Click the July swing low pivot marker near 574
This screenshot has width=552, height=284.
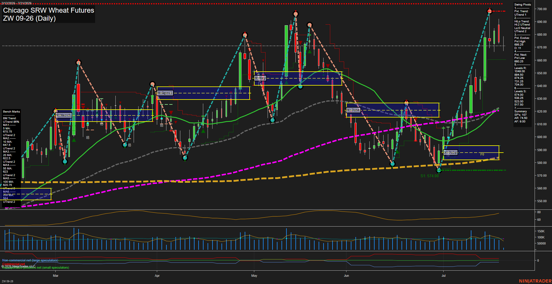tap(439, 170)
